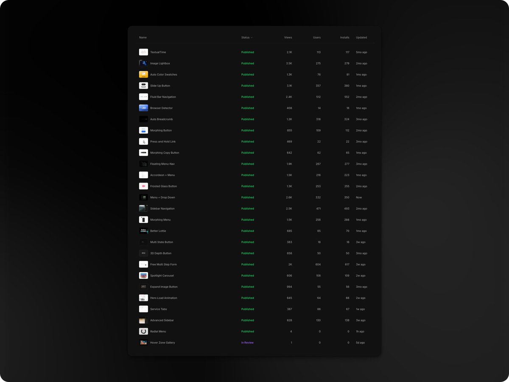Viewport: 509px width, 382px height.
Task: Select the "Better Lottie" name text
Action: [158, 231]
